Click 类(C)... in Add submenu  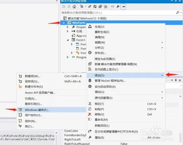[52, 126]
